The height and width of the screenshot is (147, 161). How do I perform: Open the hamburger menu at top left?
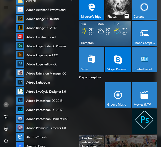(x=6, y=7)
